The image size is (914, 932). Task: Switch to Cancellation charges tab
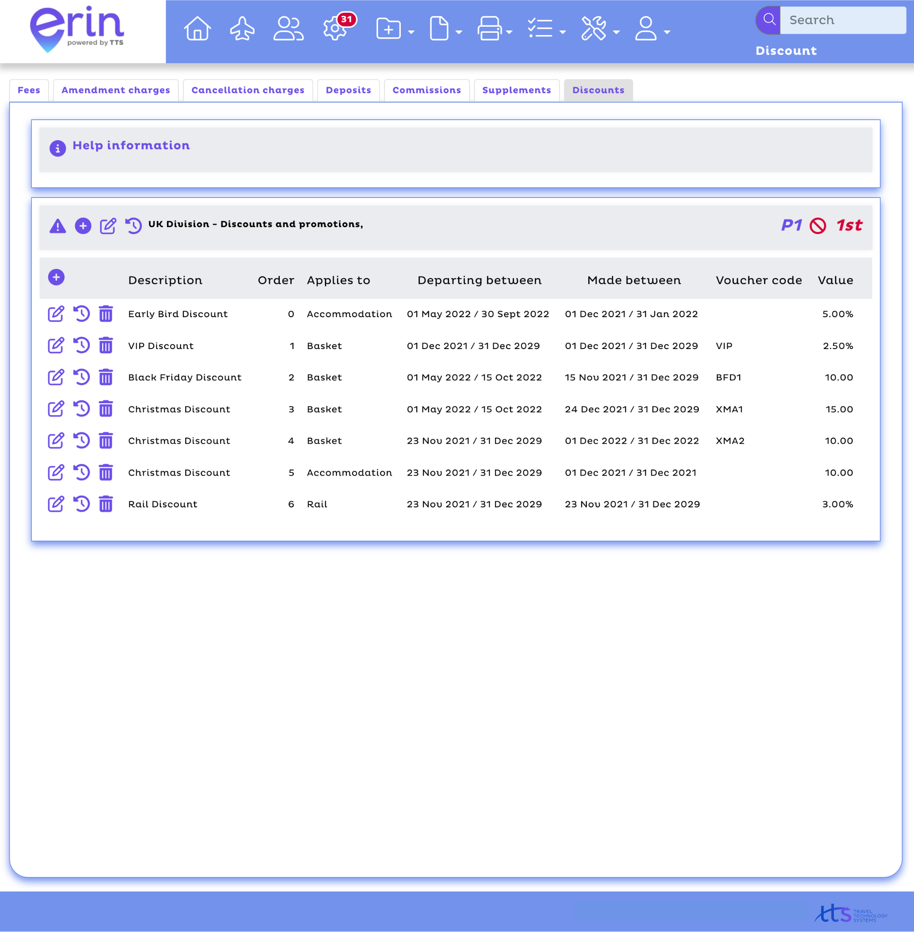click(x=247, y=90)
